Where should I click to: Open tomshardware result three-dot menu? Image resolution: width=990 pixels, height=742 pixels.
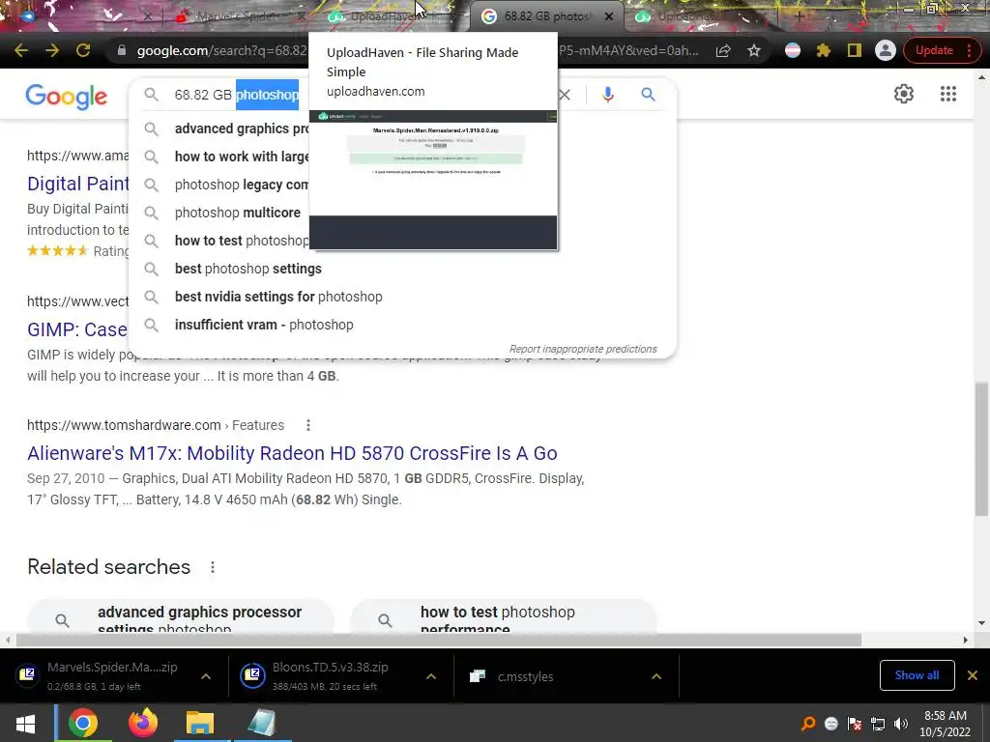click(308, 425)
